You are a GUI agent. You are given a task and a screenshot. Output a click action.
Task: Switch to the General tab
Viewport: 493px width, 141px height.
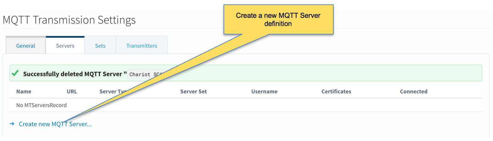26,45
